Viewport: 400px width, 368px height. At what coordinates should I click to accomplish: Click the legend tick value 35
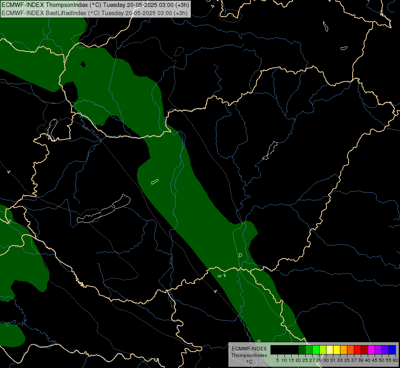coord(347,360)
